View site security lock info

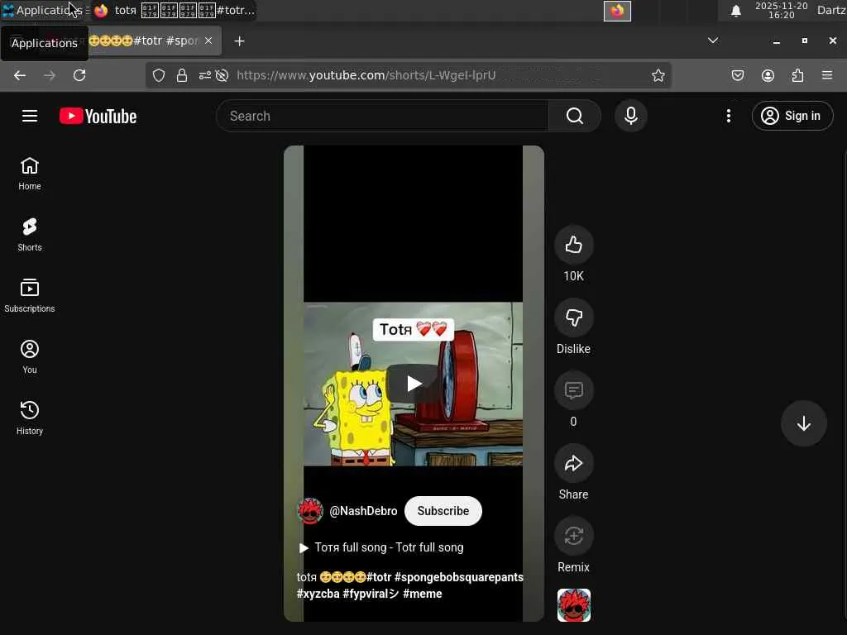182,75
